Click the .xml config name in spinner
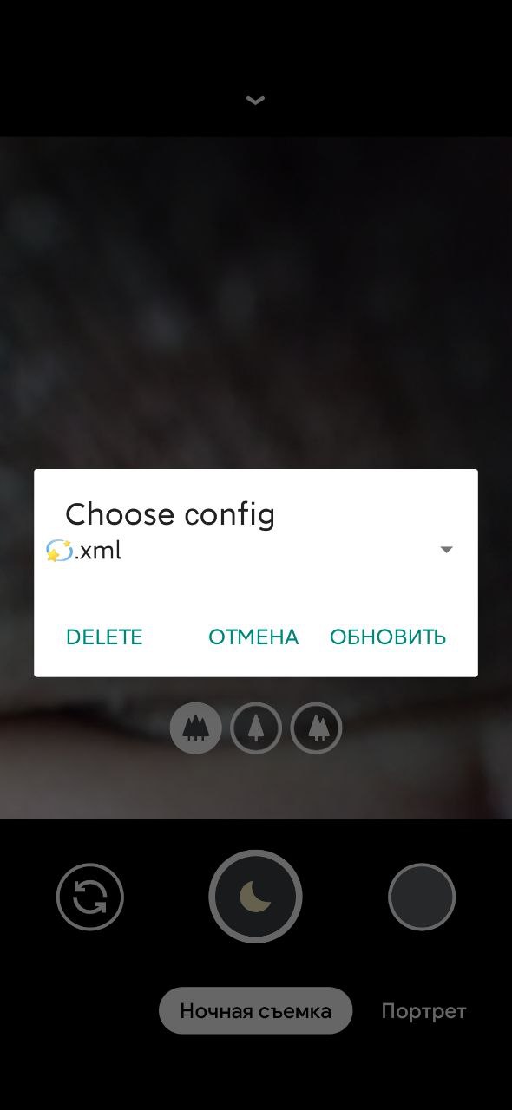The image size is (512, 1110). pyautogui.click(x=98, y=551)
